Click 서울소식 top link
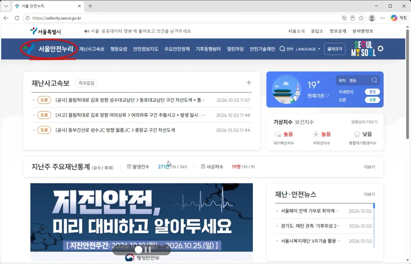Image resolution: width=411 pixels, height=264 pixels. point(296,31)
